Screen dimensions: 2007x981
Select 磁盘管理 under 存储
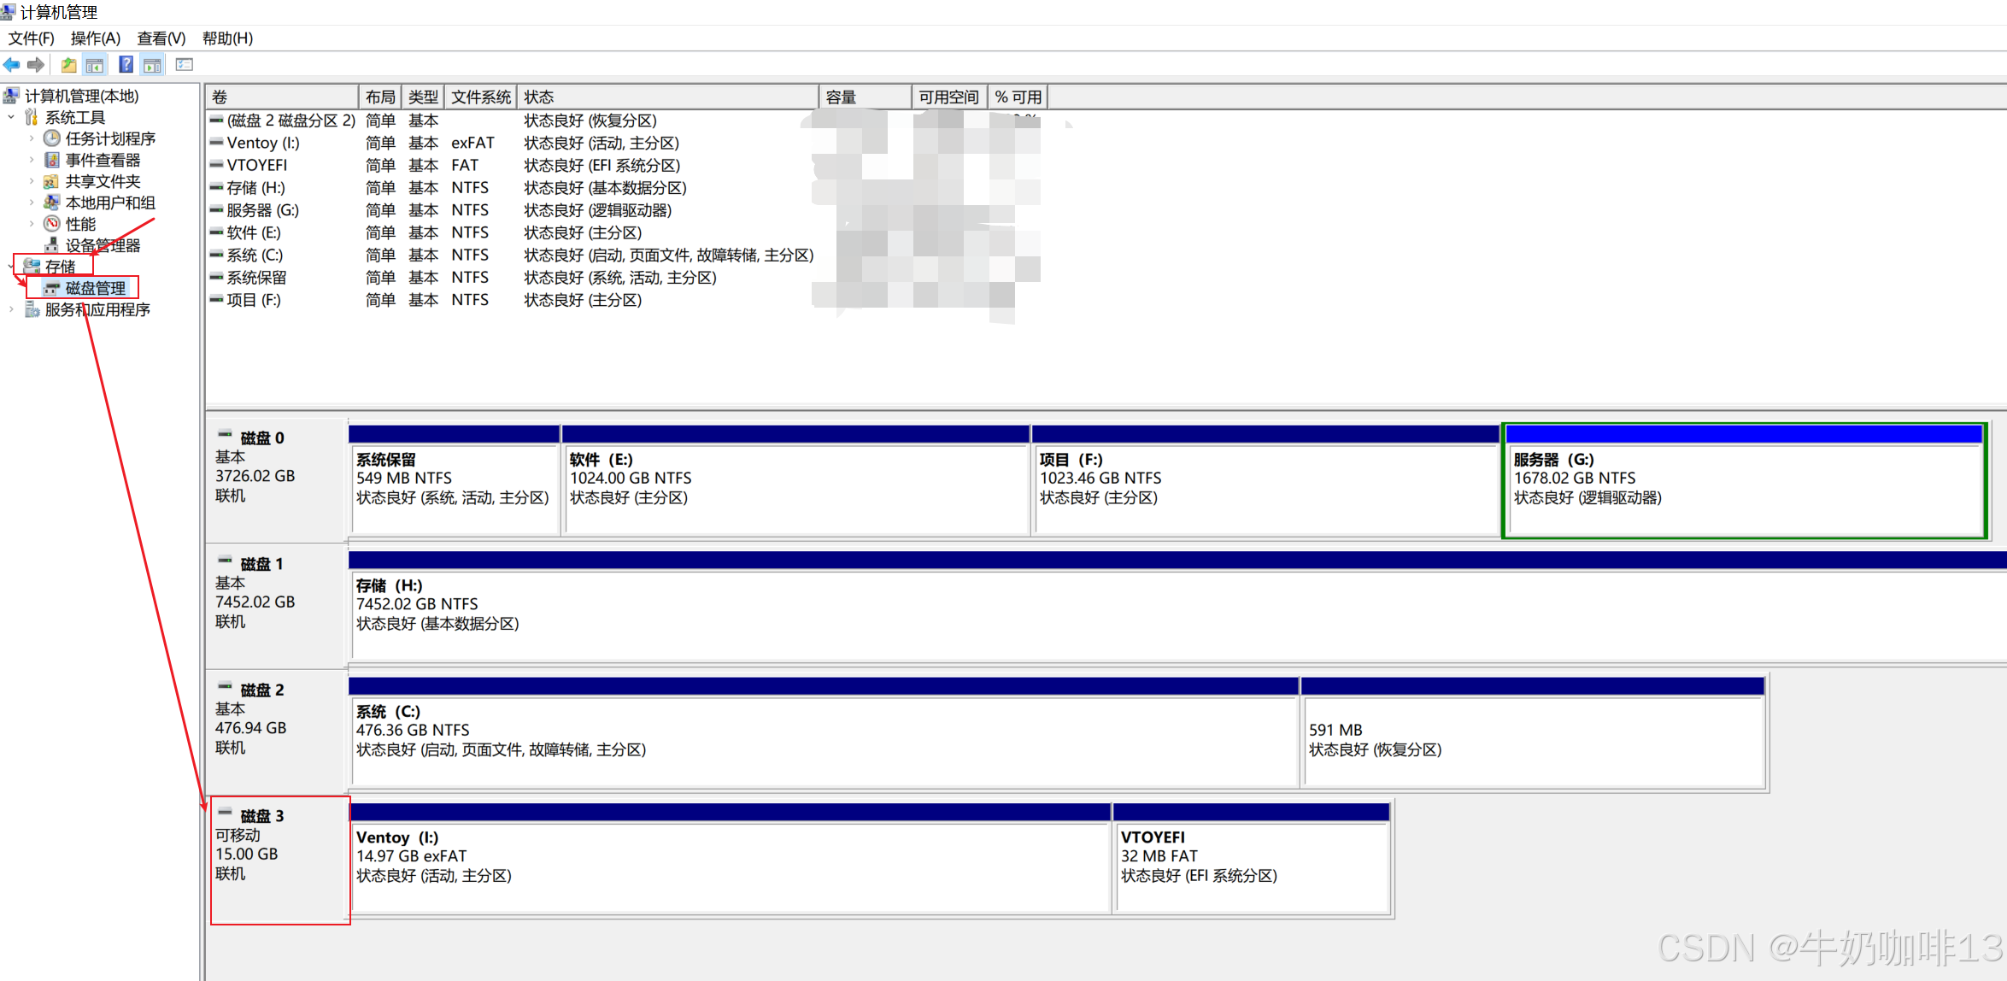point(95,289)
